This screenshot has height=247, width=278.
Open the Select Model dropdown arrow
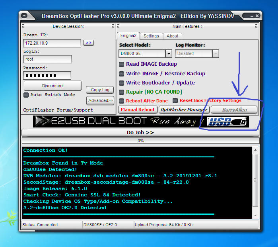click(x=169, y=53)
